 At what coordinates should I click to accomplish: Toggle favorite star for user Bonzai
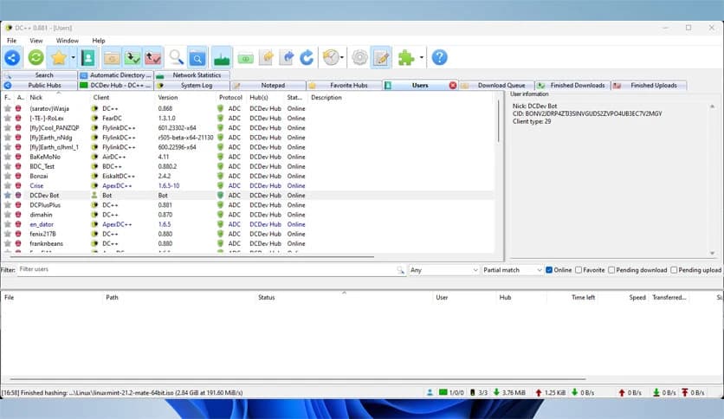point(8,176)
